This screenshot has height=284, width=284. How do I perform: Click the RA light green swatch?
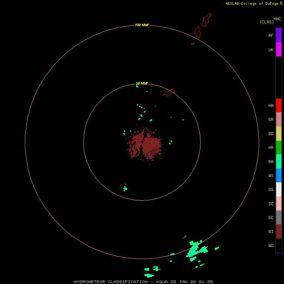point(279,162)
